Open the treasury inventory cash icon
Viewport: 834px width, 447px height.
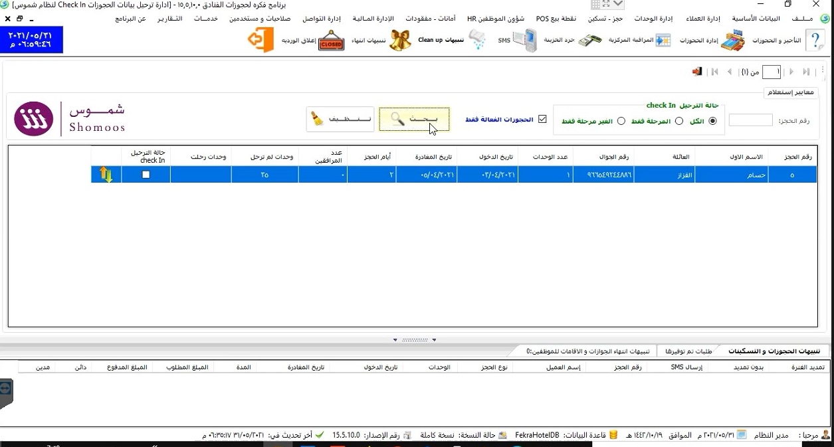[x=589, y=41]
